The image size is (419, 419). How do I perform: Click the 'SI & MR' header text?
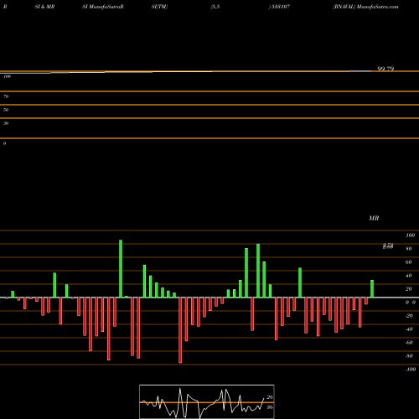click(44, 7)
